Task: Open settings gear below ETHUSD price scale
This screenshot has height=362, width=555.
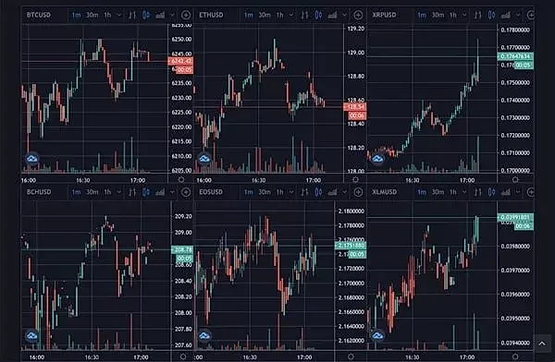Action: 356,179
